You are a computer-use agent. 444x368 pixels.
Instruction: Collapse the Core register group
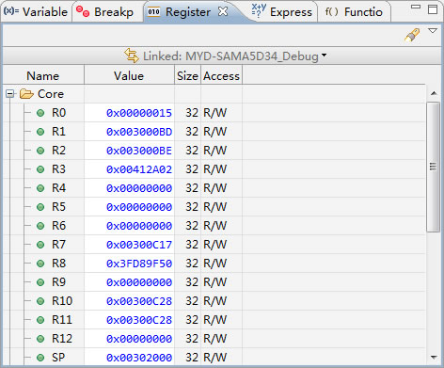point(10,94)
